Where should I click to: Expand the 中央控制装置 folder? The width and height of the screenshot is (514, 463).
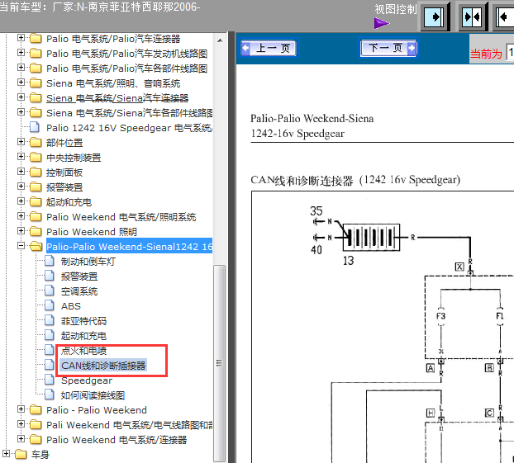(21, 157)
